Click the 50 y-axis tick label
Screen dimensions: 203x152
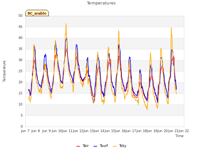(x=20, y=16)
